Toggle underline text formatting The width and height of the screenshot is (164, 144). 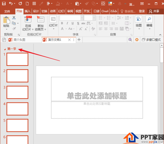pos(72,23)
